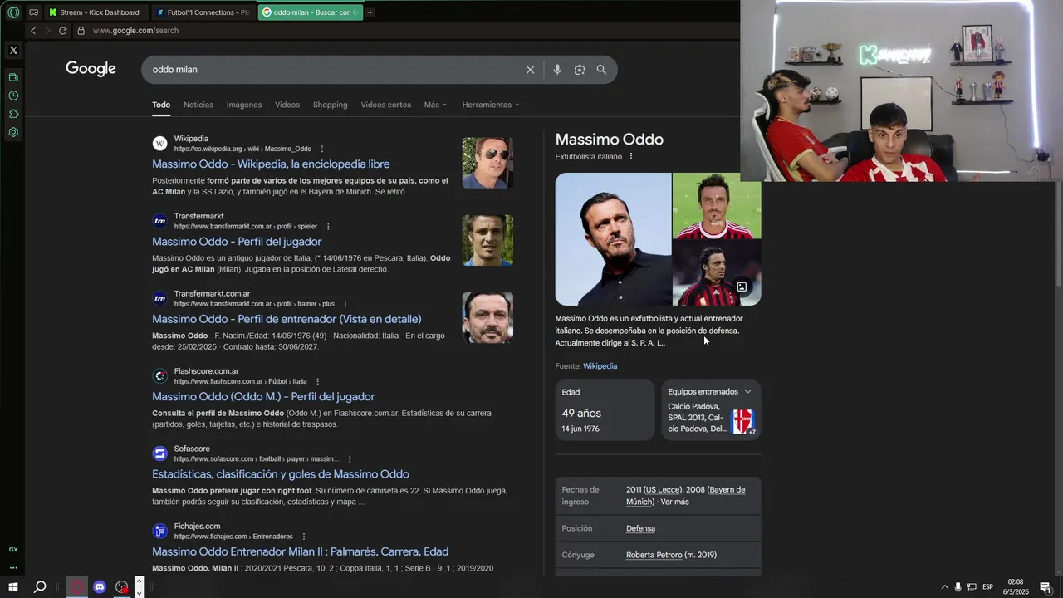
Task: Select the Imágenes search tab
Action: [244, 105]
